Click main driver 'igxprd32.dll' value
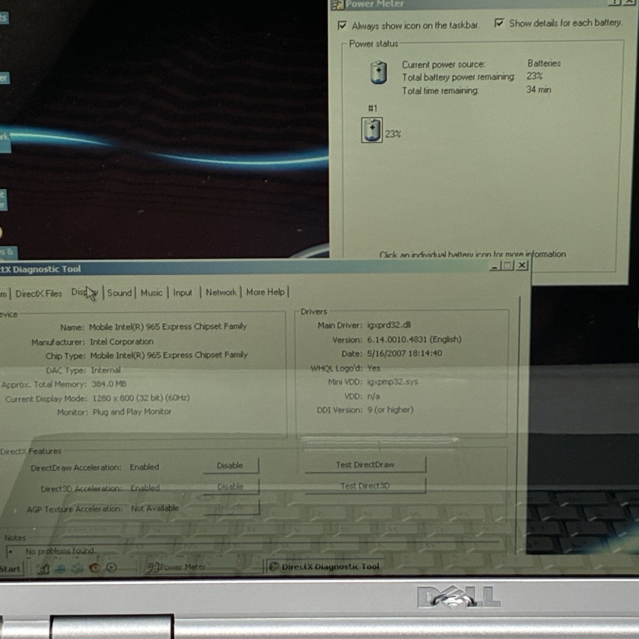The height and width of the screenshot is (639, 639). coord(389,325)
